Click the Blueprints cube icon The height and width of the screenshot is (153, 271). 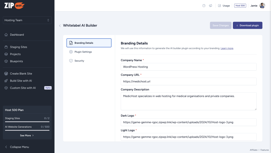6,61
